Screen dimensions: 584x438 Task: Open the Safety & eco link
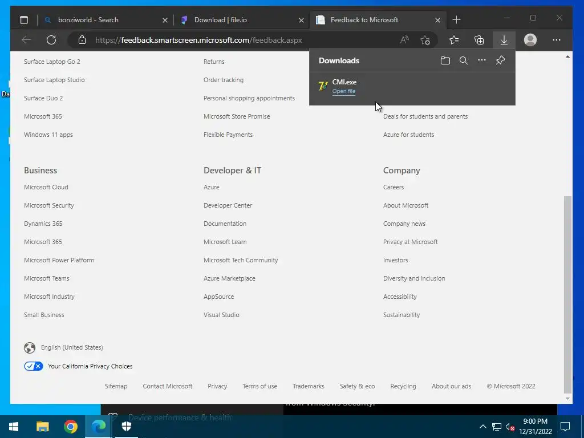coord(357,386)
